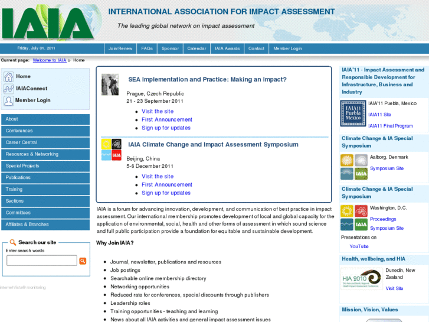Open the Contact top menu item

click(256, 48)
